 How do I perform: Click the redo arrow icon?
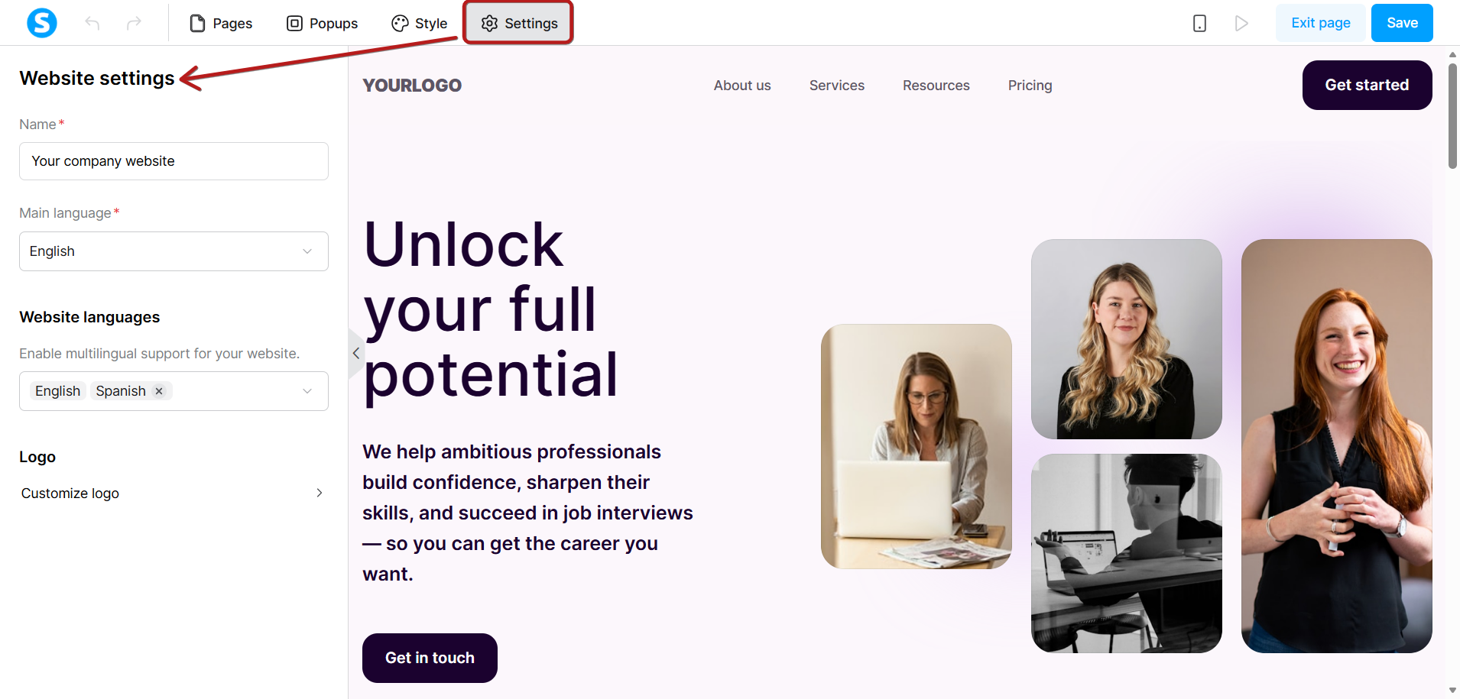coord(134,23)
